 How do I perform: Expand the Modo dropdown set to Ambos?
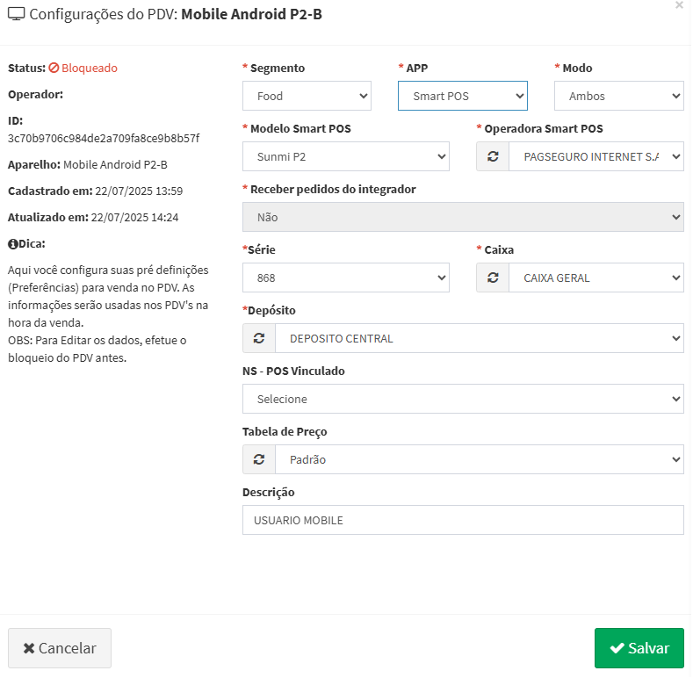pos(618,96)
